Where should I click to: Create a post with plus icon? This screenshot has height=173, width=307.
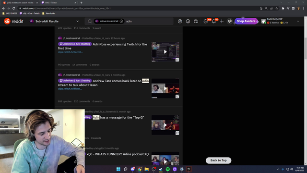coord(222,21)
